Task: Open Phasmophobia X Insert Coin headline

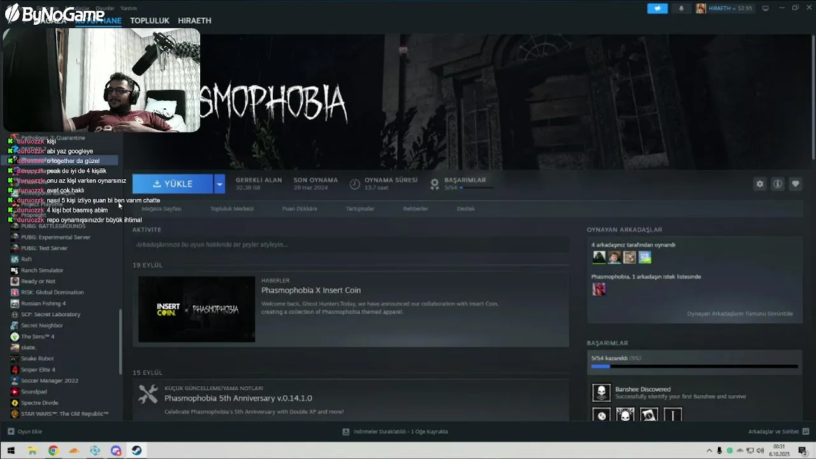Action: click(311, 290)
